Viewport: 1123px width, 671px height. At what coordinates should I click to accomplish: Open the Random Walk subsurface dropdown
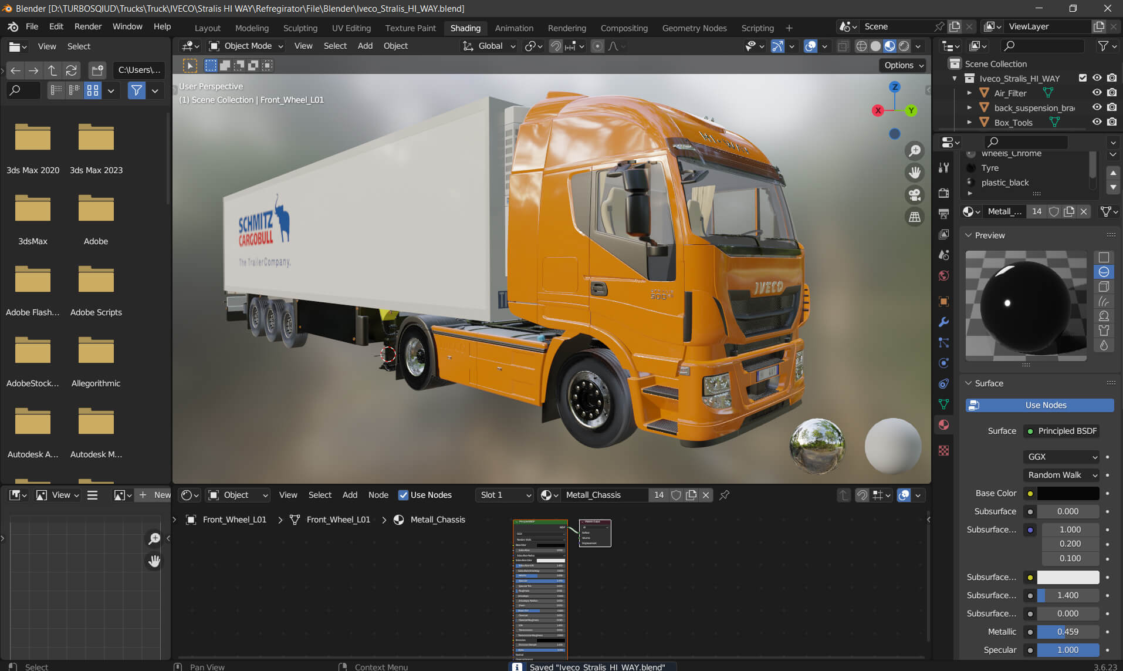coord(1061,475)
